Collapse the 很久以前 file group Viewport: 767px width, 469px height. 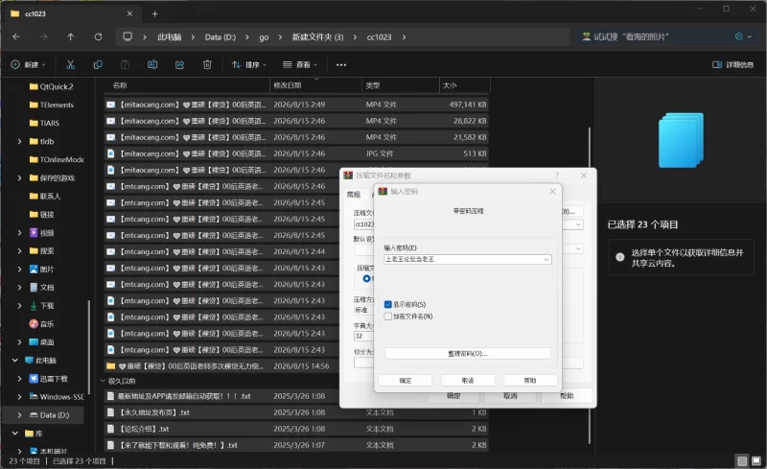[103, 381]
